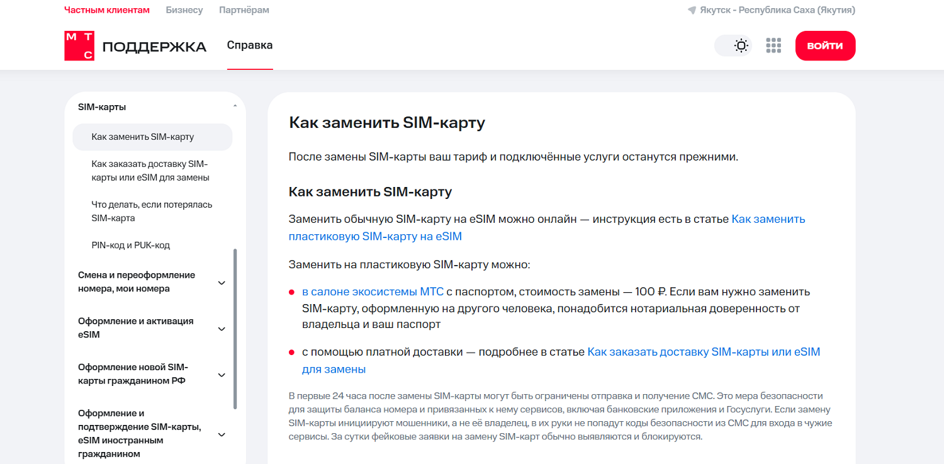
Task: Expand Оформление новой SIM-карты гражданином РФ
Action: (222, 375)
